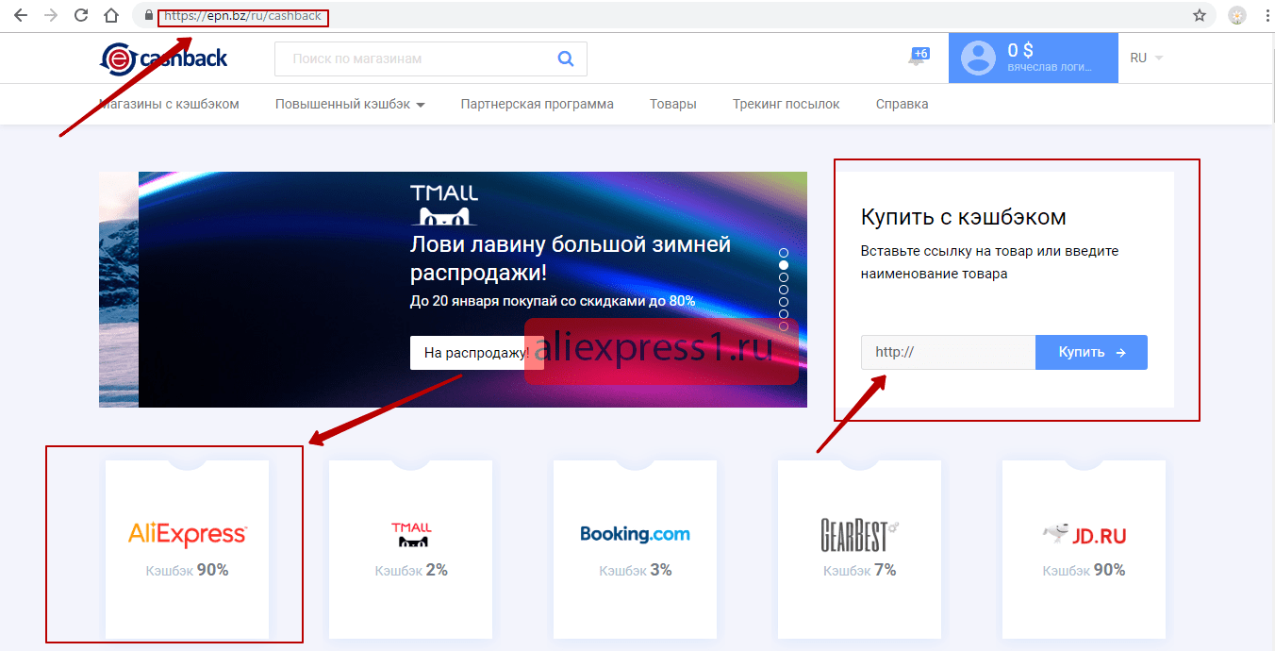Select the seventh banner slide dot
The width and height of the screenshot is (1275, 651).
coord(784,326)
